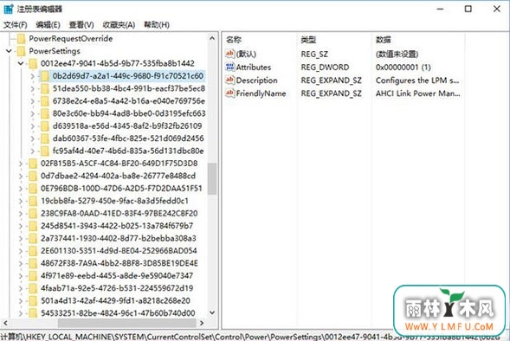Open the 查看(V) view menu
Viewport: 510px width, 341px height.
tap(81, 25)
